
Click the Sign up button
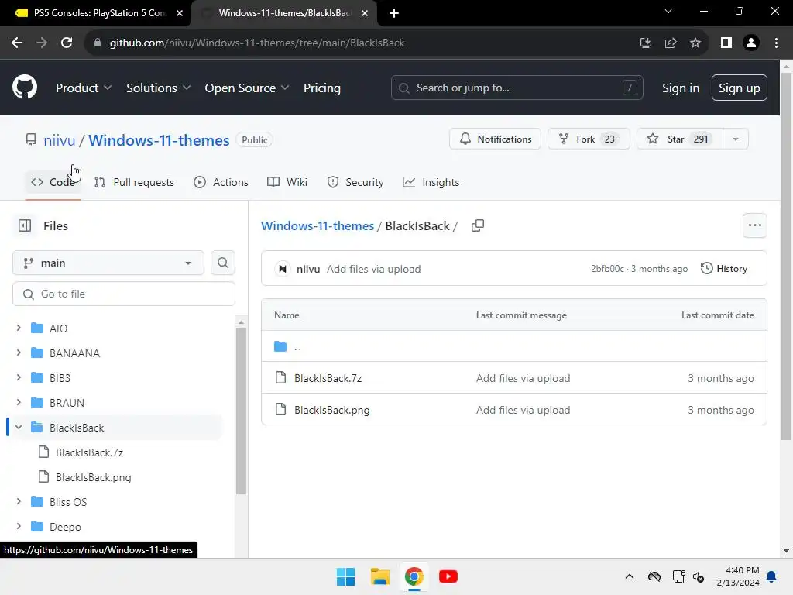(x=740, y=88)
